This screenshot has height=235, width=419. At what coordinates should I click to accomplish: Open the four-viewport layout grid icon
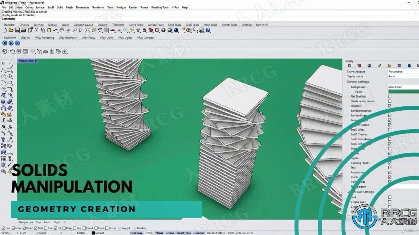pyautogui.click(x=106, y=30)
